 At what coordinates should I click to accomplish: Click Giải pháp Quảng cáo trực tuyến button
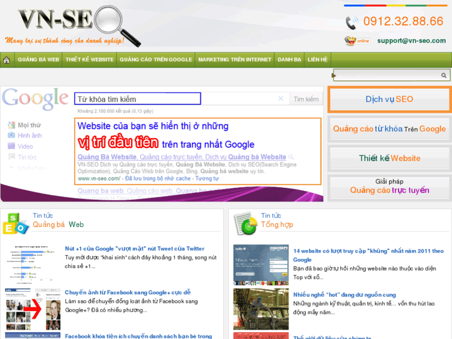[389, 187]
